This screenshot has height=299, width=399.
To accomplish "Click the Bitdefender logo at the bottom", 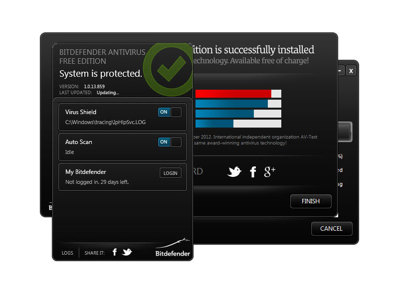I will 173,248.
